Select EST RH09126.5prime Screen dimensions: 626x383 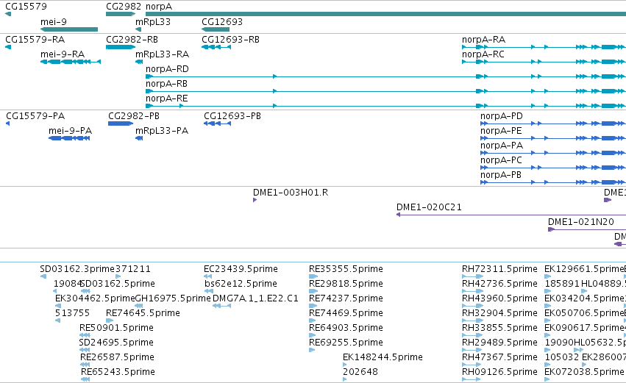pyautogui.click(x=499, y=373)
